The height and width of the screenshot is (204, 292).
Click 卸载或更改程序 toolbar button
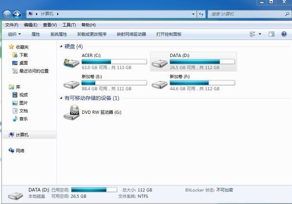(x=92, y=34)
